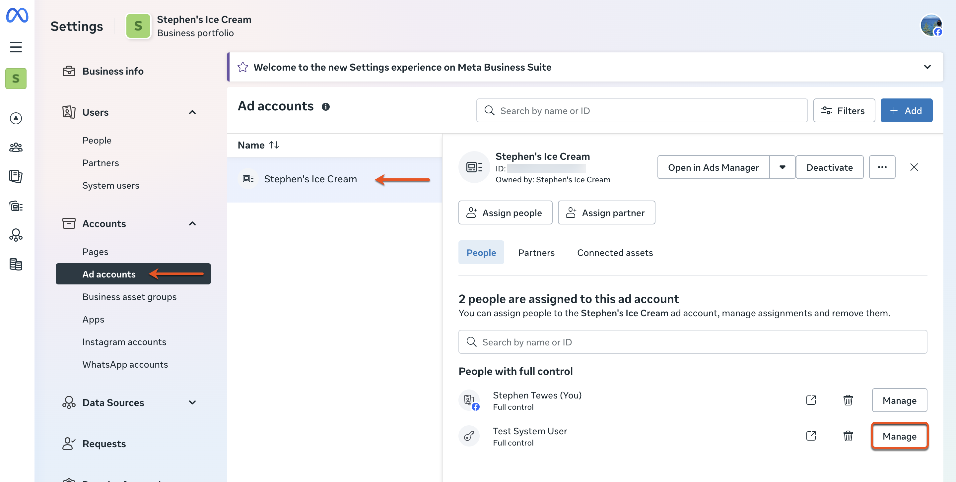Open the three-dot more options button
The image size is (956, 482).
pyautogui.click(x=882, y=167)
